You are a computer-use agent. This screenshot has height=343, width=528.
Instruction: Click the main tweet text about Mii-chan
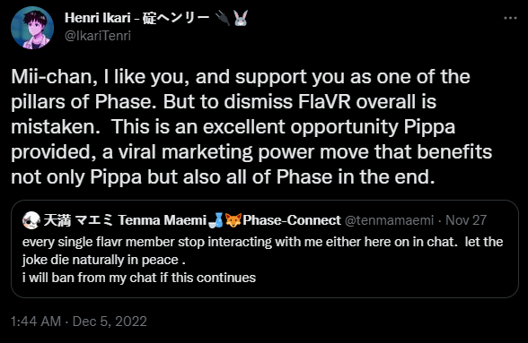pos(251,127)
